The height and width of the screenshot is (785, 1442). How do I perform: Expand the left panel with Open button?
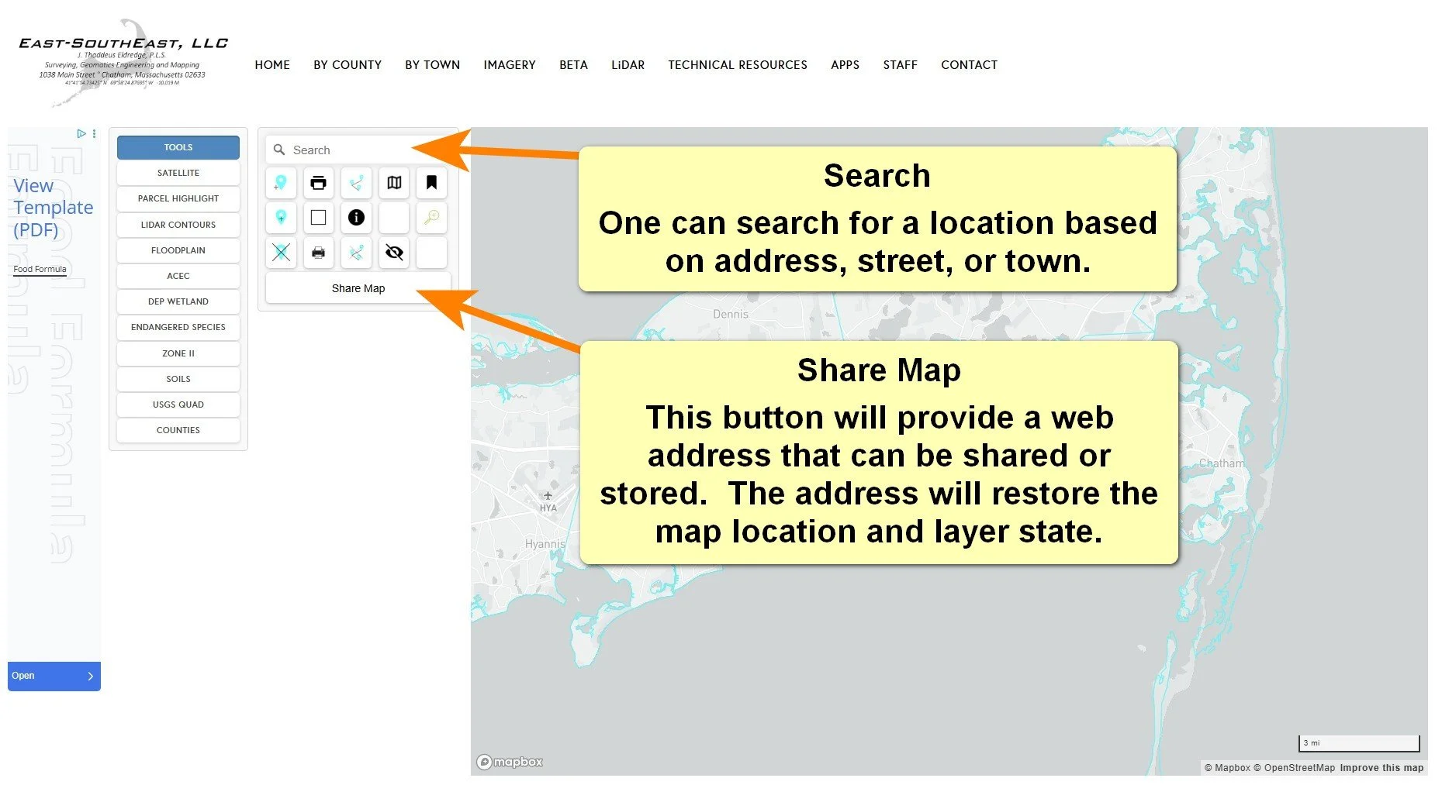[x=54, y=675]
